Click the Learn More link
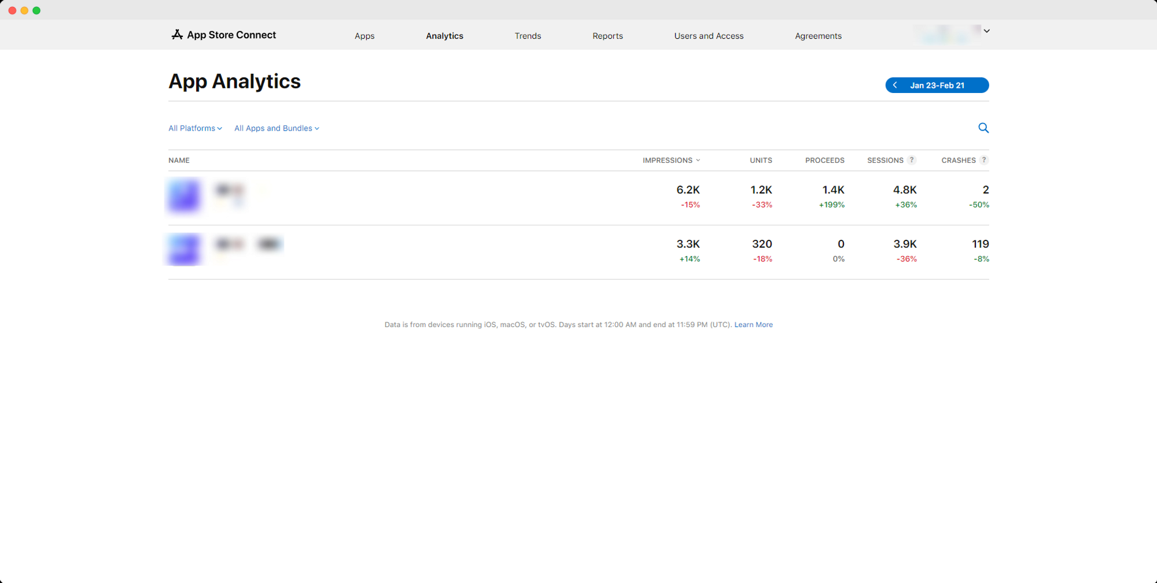The width and height of the screenshot is (1157, 583). (753, 325)
